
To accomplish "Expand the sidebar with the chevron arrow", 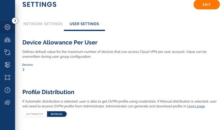I will (15, 21).
